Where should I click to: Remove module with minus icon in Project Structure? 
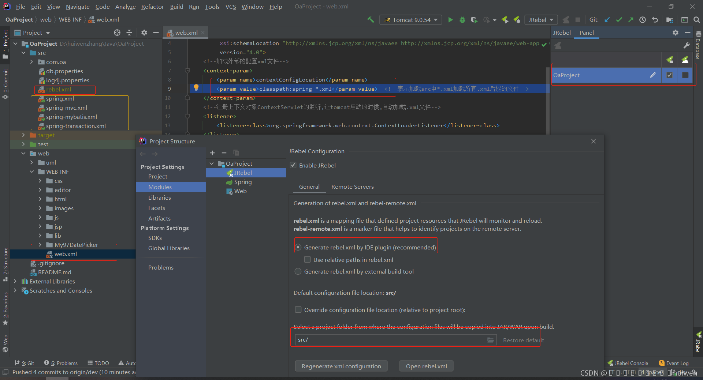[224, 153]
